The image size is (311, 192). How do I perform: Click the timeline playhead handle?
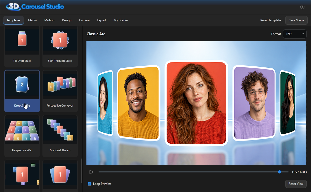click(x=280, y=172)
